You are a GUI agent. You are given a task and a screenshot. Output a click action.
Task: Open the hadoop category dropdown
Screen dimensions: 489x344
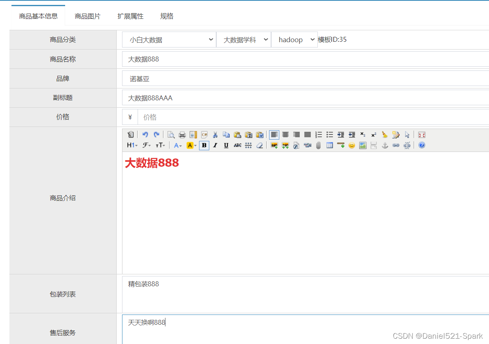tap(294, 40)
